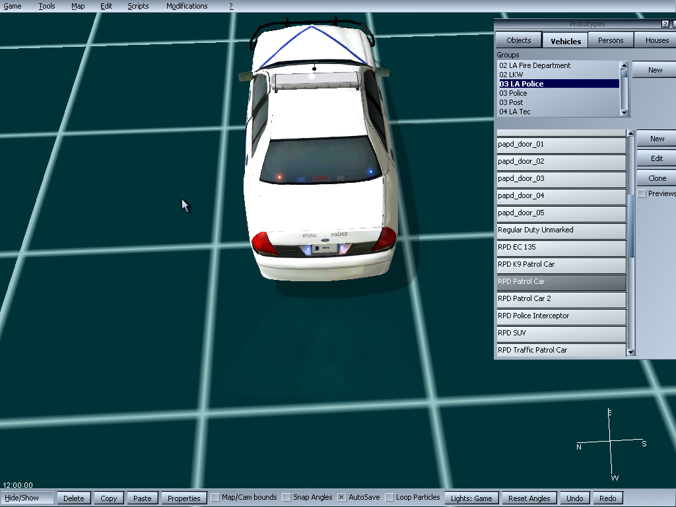Image resolution: width=676 pixels, height=507 pixels.
Task: Select the white police car in viewport
Action: (319, 151)
